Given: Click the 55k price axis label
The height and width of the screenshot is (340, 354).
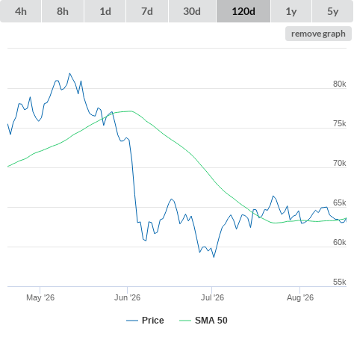Looking at the screenshot, I should tap(340, 282).
